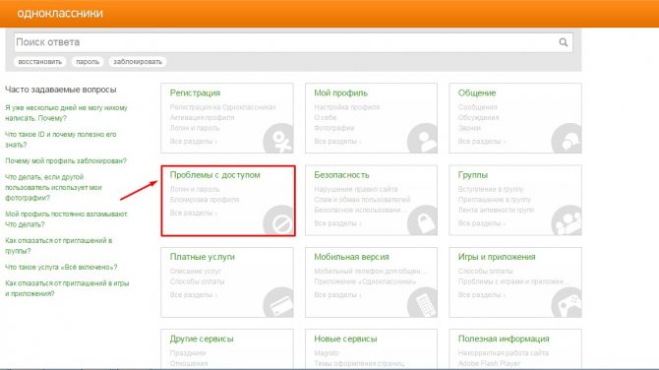659x370 pixels.
Task: Click the Мой профиль person icon
Action: (x=422, y=139)
